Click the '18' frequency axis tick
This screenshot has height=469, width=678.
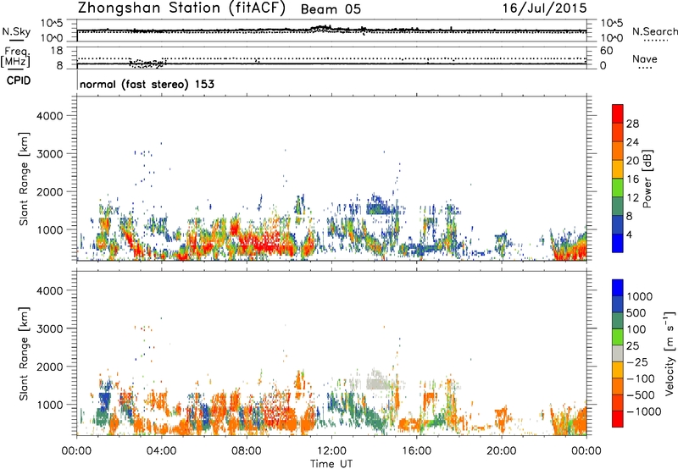point(57,51)
